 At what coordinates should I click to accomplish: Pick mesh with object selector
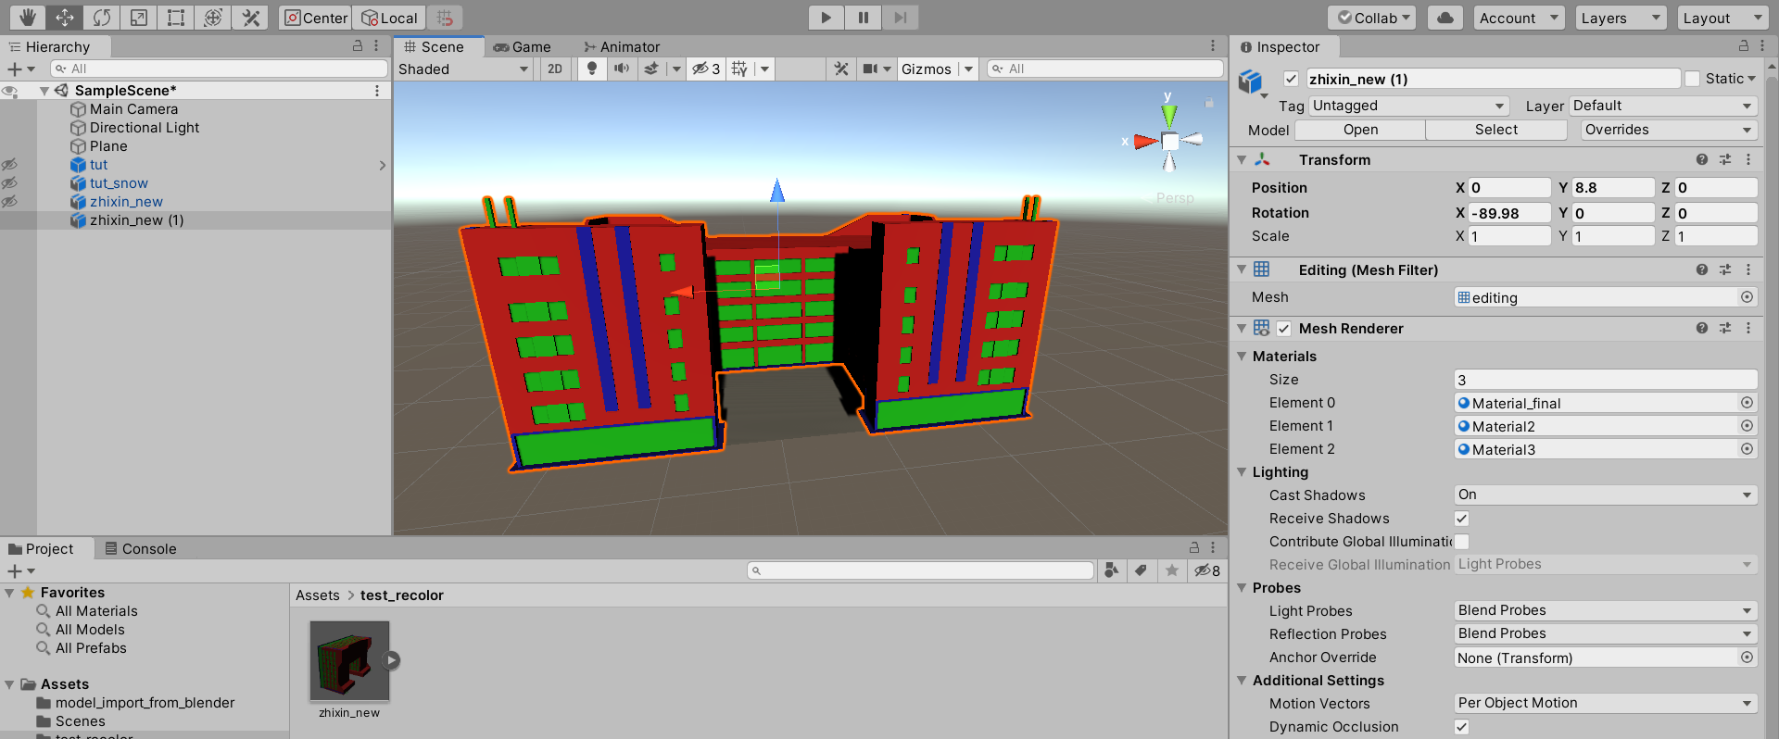pyautogui.click(x=1747, y=297)
